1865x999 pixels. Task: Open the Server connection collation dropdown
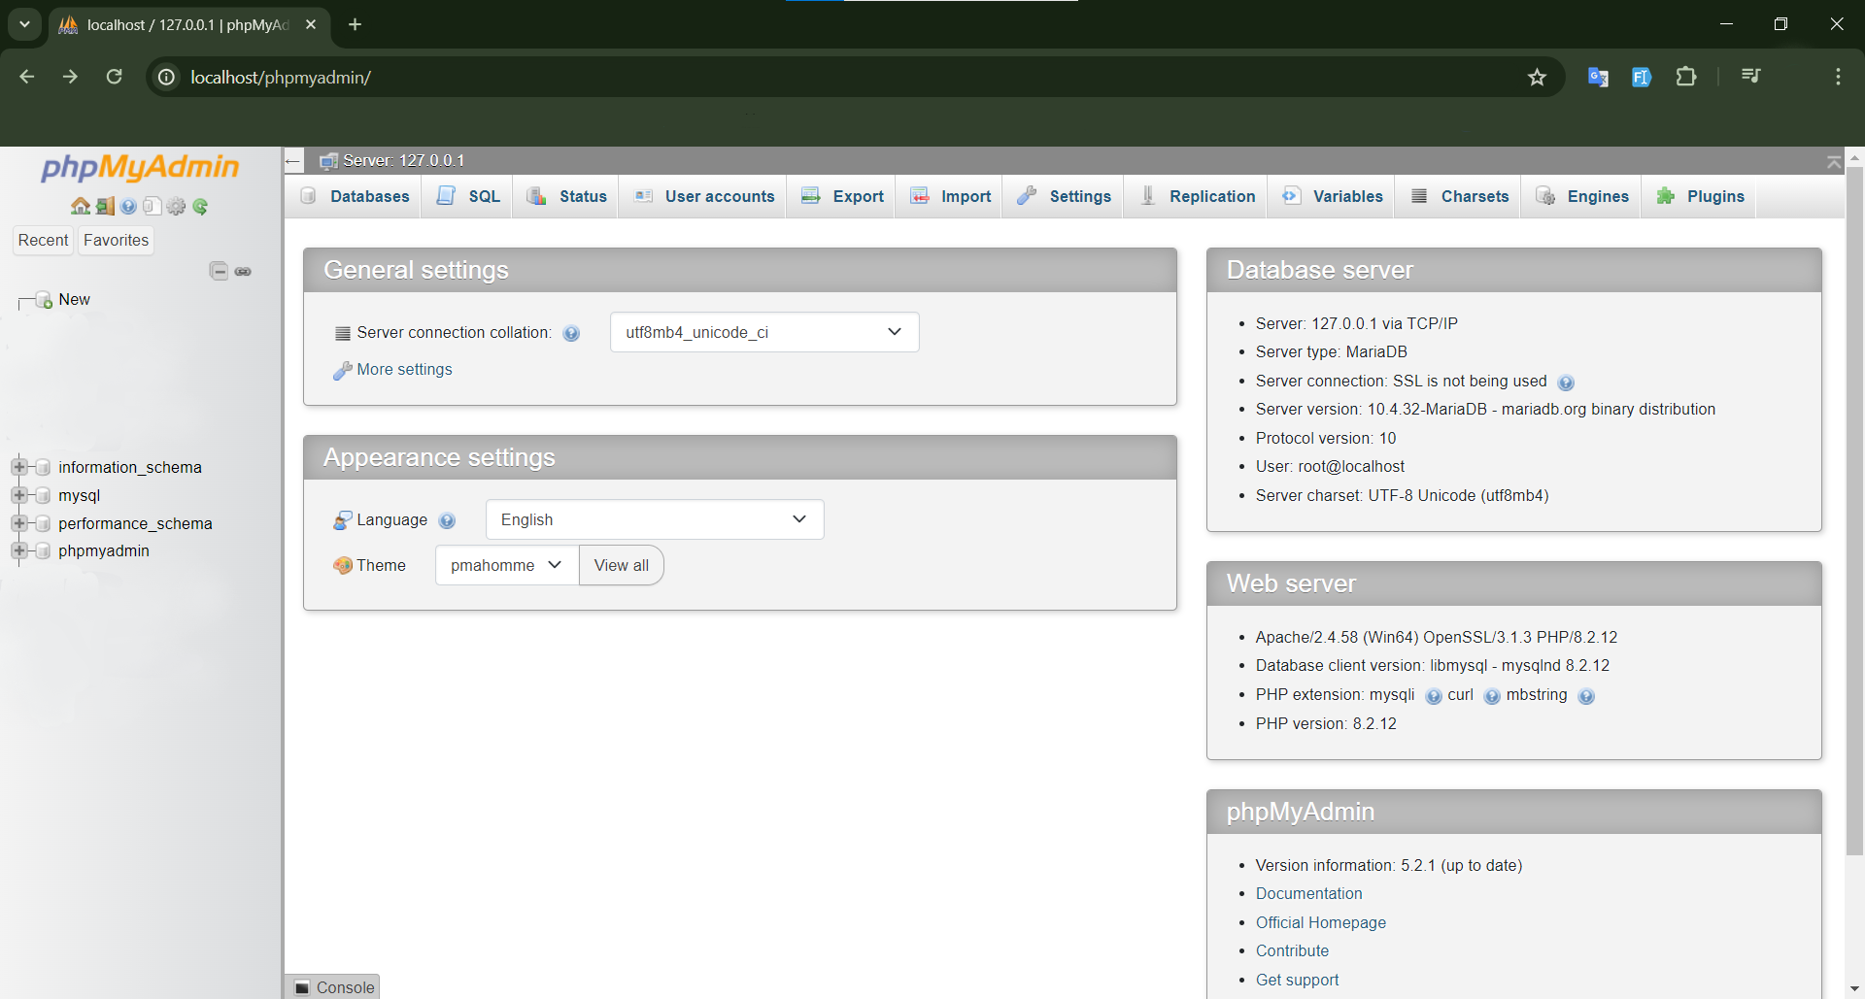click(x=763, y=332)
